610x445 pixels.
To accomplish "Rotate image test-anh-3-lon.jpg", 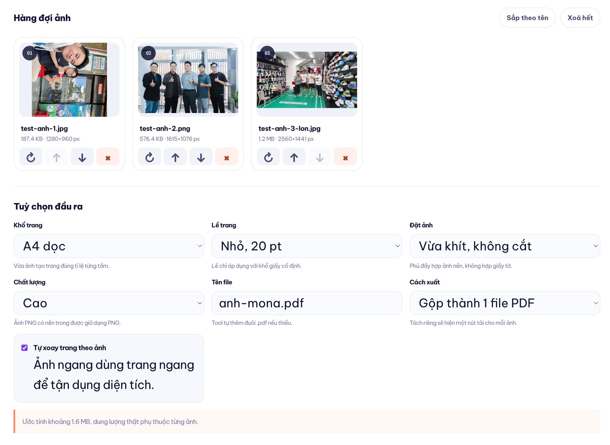I will 268,156.
